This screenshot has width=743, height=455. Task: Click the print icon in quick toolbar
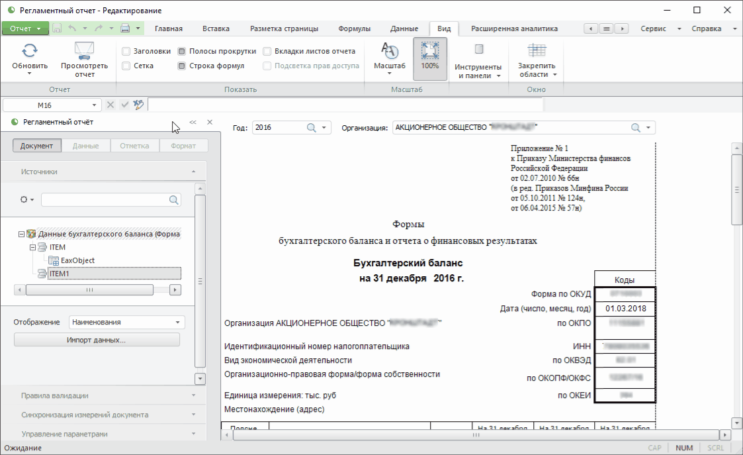pos(125,28)
